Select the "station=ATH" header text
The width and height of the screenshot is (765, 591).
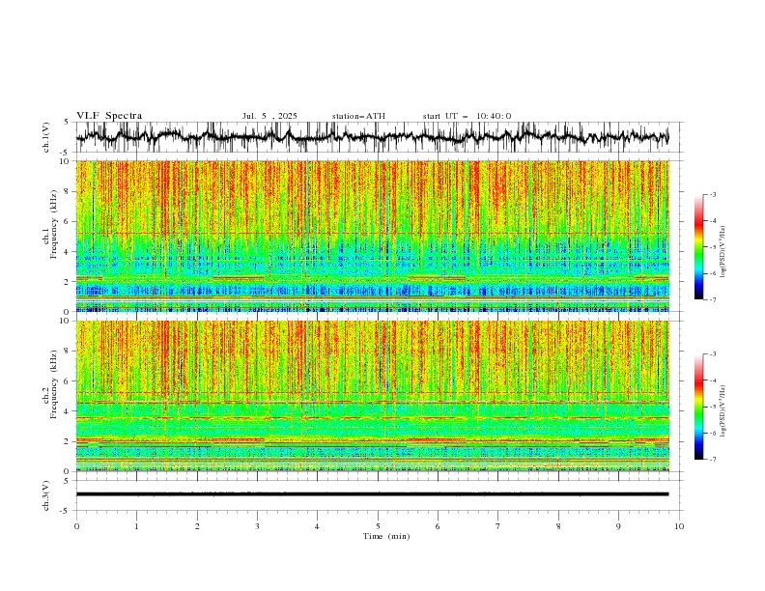point(358,116)
